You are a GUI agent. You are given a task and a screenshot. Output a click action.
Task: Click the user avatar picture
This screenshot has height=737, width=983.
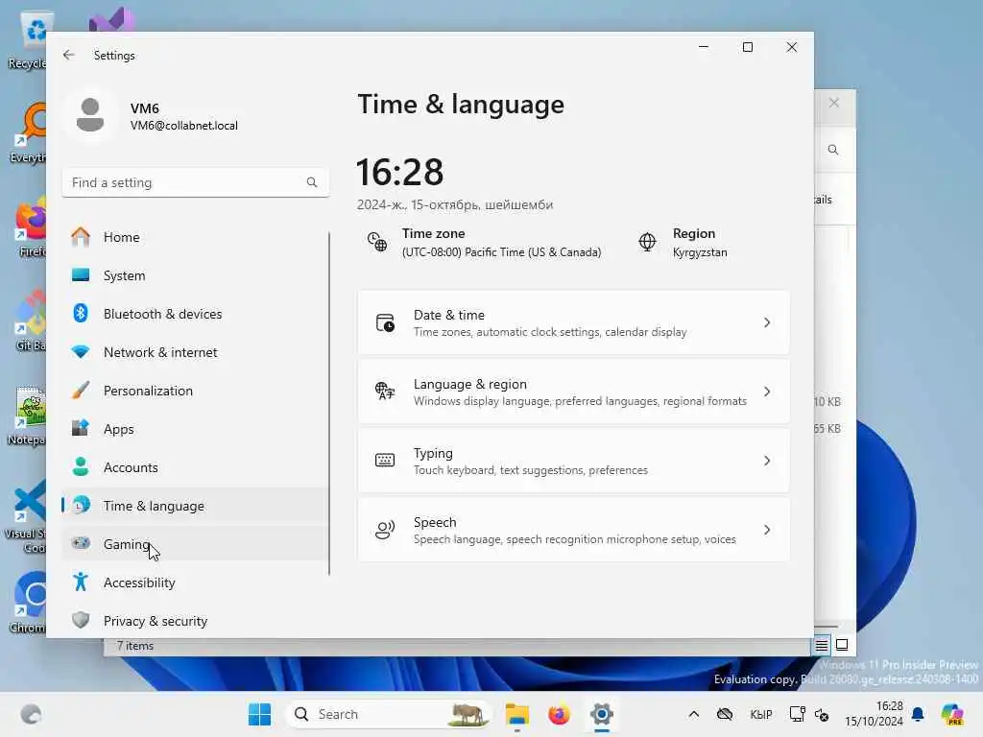point(90,115)
